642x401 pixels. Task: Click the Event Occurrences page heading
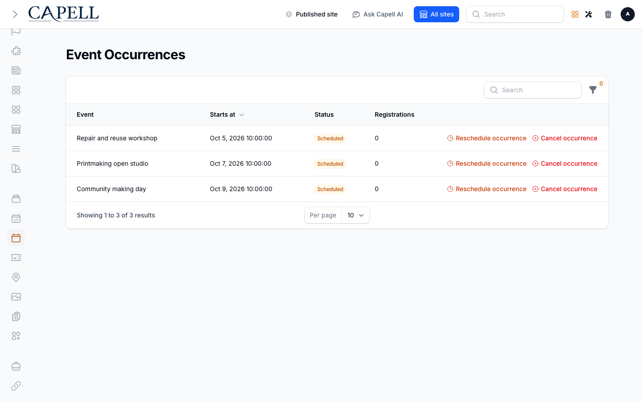[x=126, y=54]
